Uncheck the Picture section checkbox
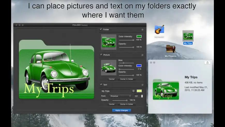The image size is (225, 127). tap(101, 55)
